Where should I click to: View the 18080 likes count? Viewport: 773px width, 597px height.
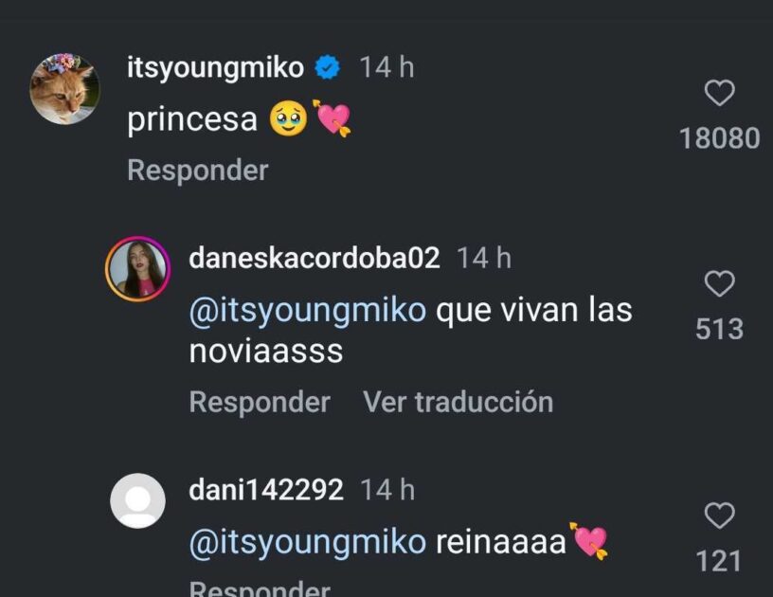(719, 138)
